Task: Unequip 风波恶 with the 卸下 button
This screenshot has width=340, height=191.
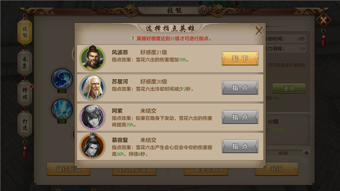Action: click(240, 58)
